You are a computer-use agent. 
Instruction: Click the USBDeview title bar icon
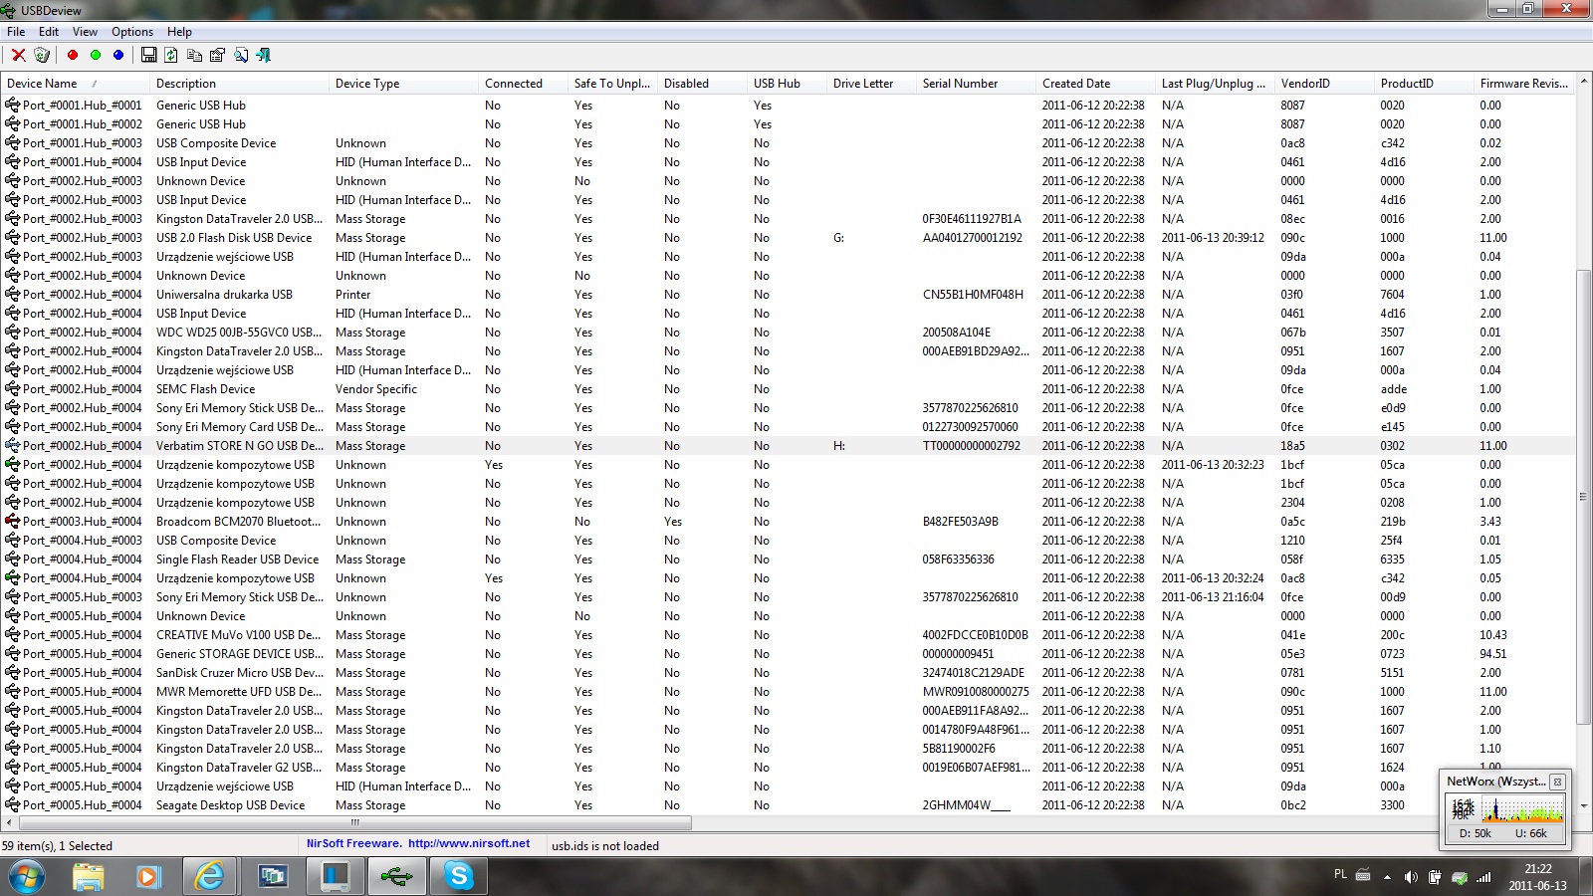click(9, 10)
